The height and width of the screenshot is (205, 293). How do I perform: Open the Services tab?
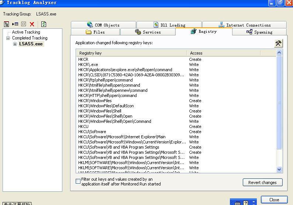(148, 32)
